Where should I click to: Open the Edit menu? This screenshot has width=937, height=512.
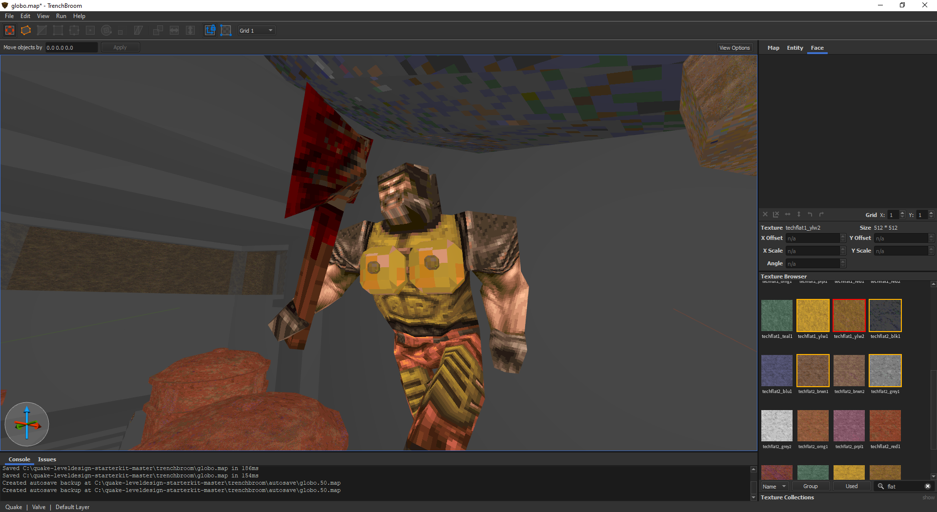coord(25,16)
